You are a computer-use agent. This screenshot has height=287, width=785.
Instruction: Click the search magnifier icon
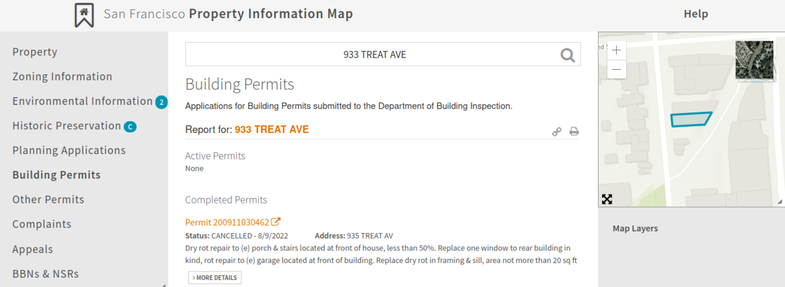568,55
